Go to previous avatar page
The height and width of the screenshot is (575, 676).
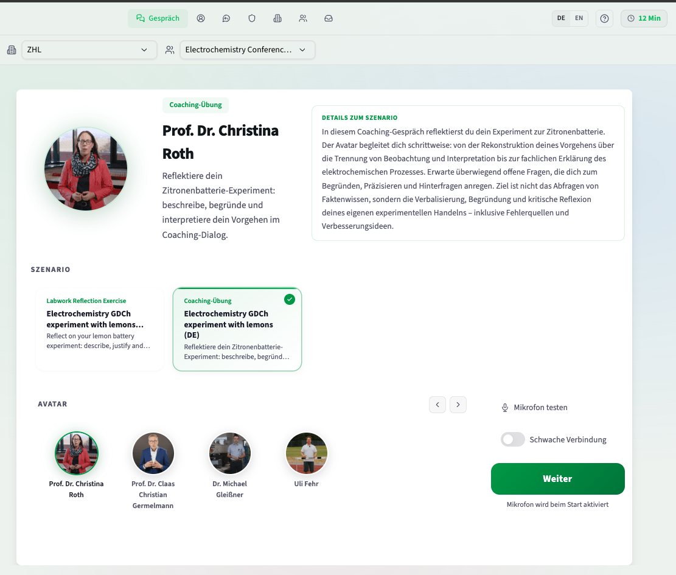click(437, 405)
